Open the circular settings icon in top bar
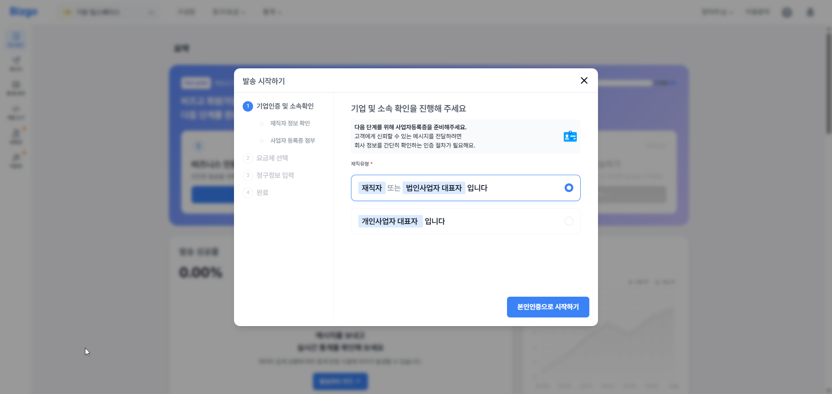832x394 pixels. coord(787,12)
